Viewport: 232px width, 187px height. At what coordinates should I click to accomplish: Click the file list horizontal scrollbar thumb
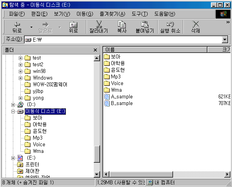pos(141,174)
